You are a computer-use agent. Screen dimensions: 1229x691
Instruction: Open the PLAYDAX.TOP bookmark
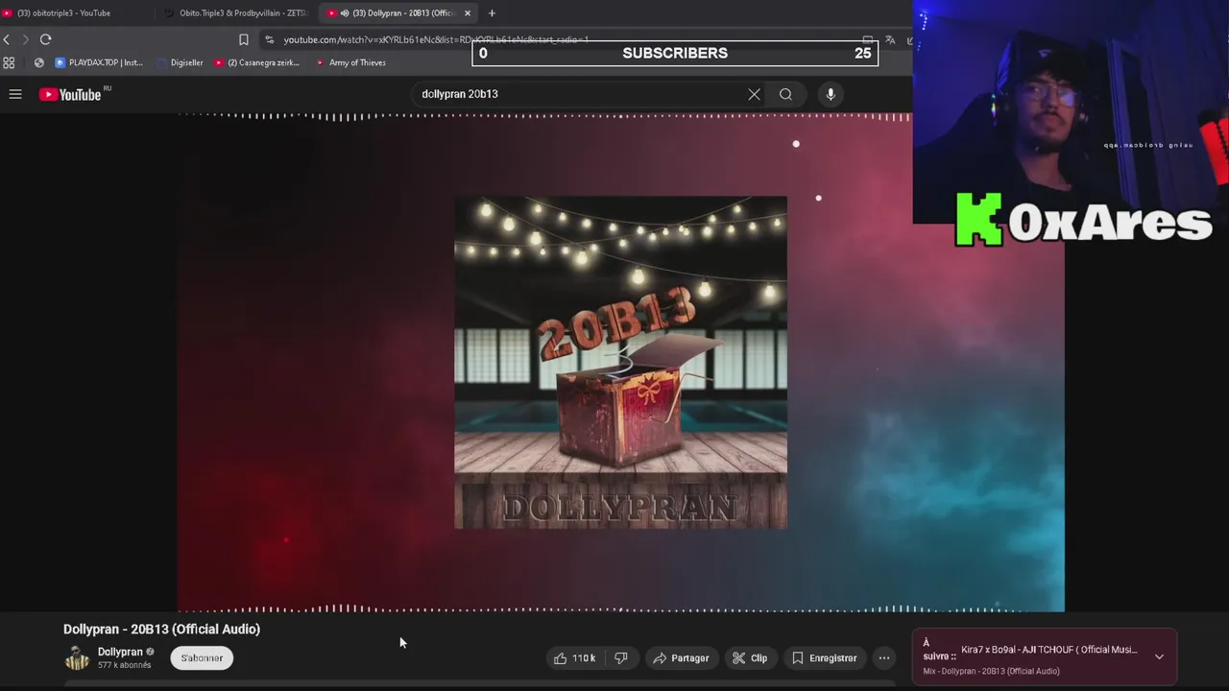click(x=99, y=62)
